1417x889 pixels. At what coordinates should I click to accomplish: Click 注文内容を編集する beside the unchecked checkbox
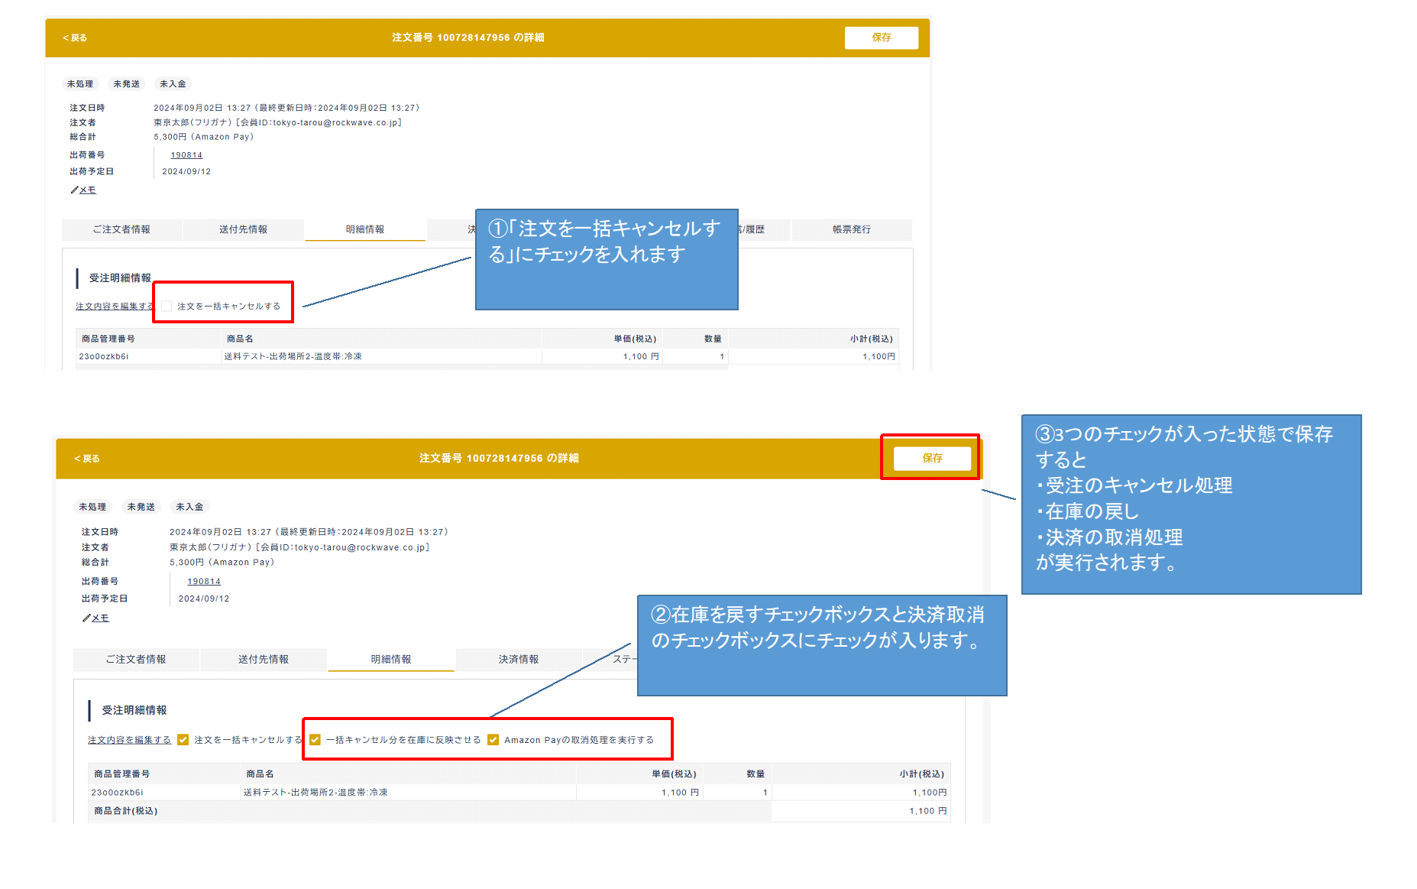tap(113, 307)
